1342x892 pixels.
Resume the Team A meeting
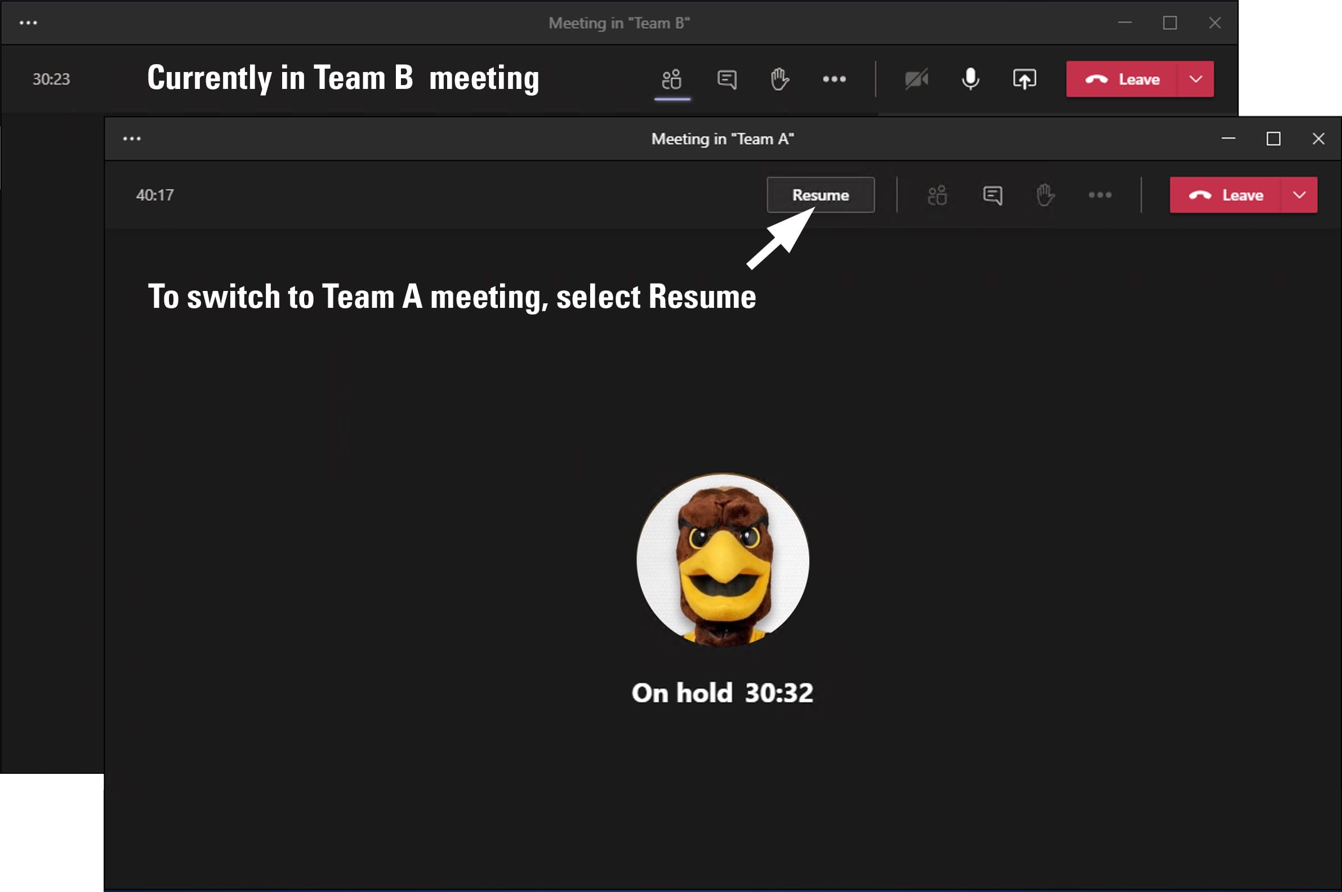click(x=820, y=195)
